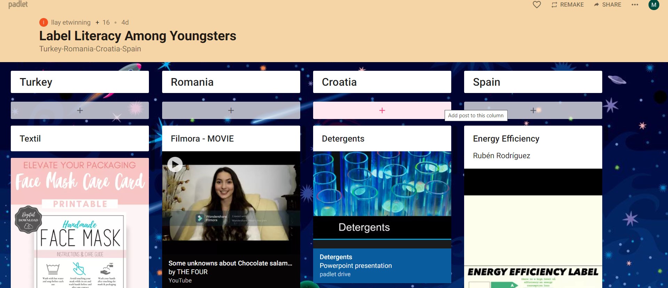This screenshot has height=288, width=668.
Task: Open the Detergents test tubes presentation thumbnail
Action: coord(382,200)
